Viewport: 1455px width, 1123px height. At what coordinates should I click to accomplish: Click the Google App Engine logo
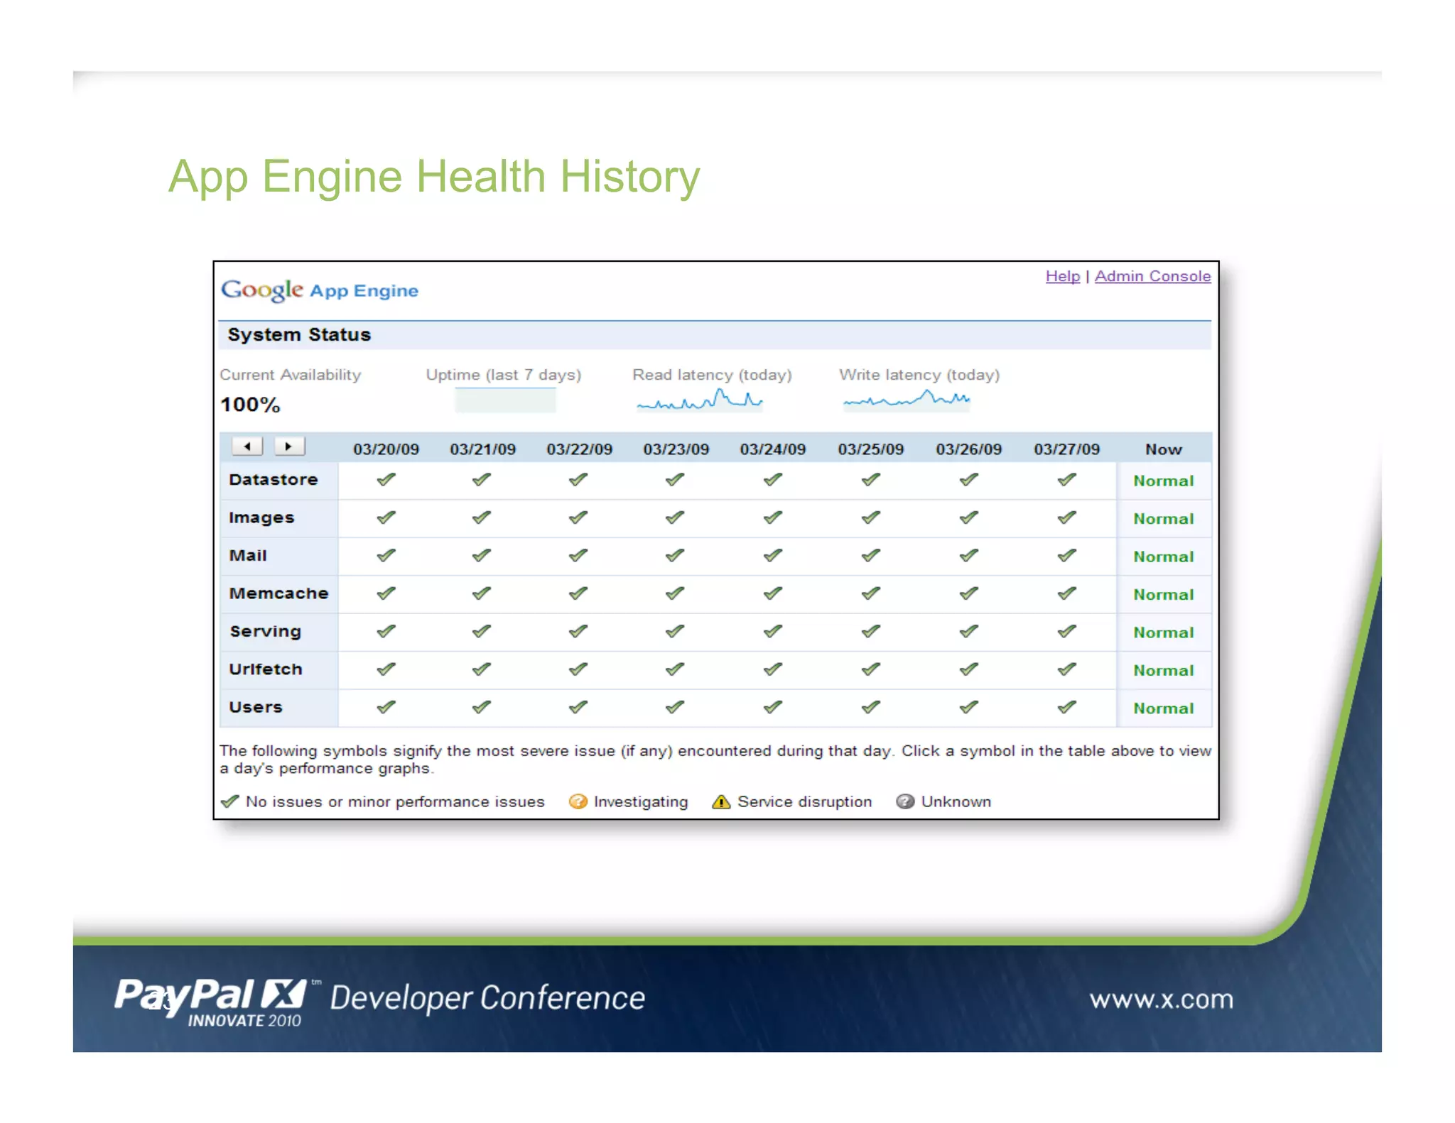pos(320,290)
